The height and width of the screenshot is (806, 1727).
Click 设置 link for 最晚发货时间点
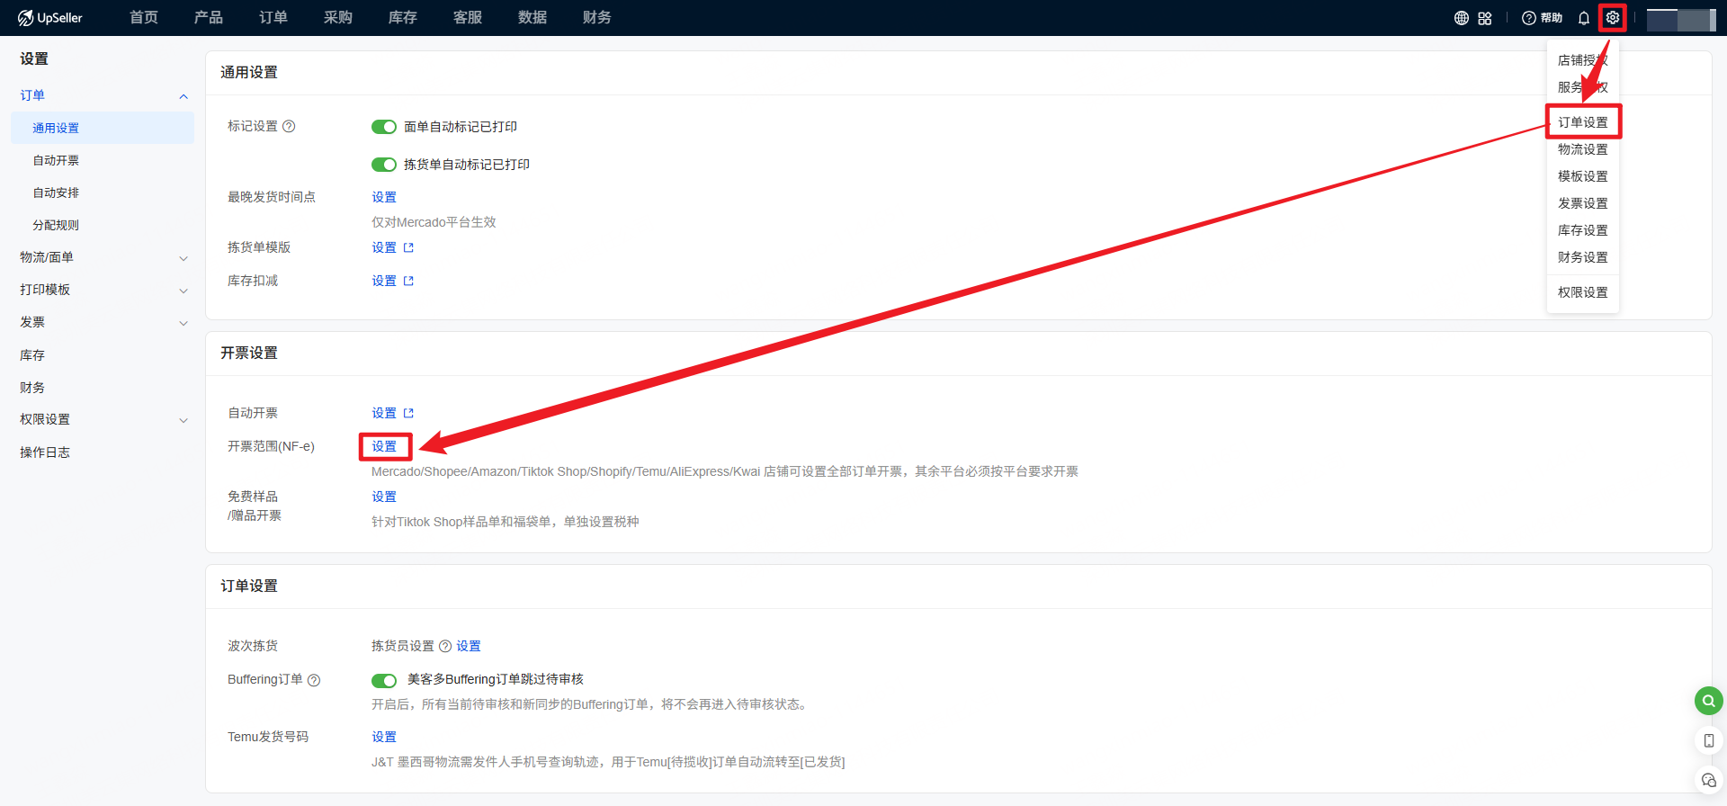384,197
